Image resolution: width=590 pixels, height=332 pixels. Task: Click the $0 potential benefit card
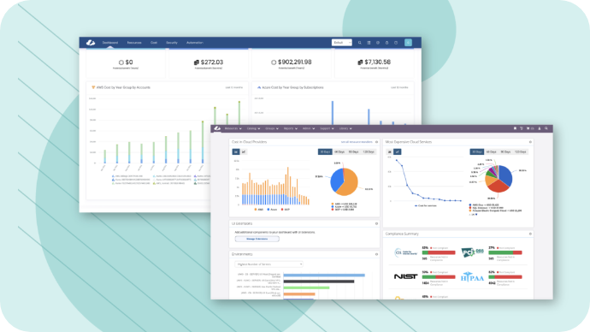(x=126, y=63)
